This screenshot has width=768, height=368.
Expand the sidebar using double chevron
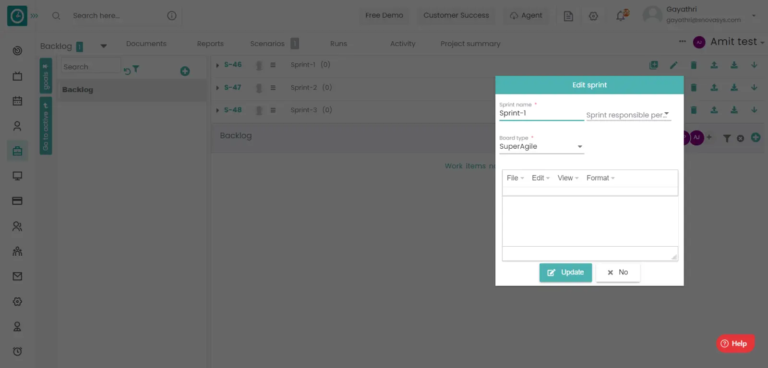click(35, 16)
